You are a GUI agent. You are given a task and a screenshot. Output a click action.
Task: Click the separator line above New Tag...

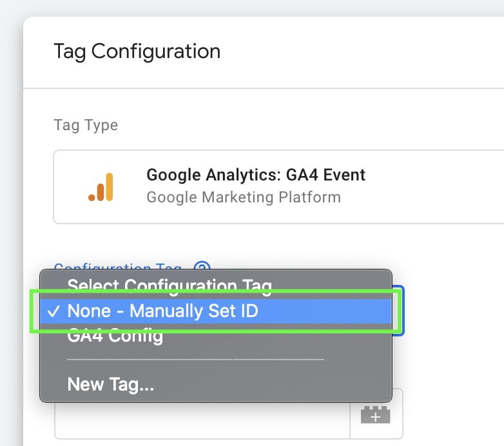tap(195, 360)
